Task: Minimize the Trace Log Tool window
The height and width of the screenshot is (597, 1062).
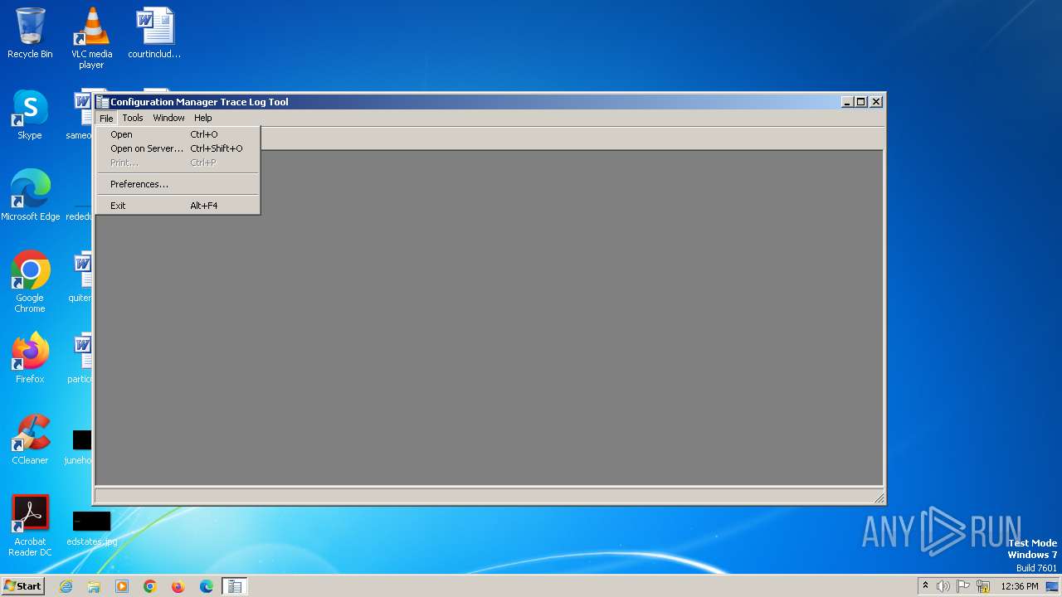Action: (x=847, y=102)
